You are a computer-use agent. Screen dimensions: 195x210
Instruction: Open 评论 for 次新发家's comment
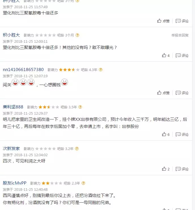tap(182, 169)
